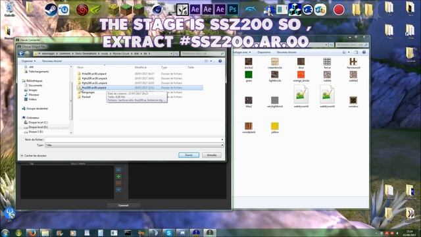
Task: Collapse the folder pane with Cacher les dossiers
Action: coord(34,155)
